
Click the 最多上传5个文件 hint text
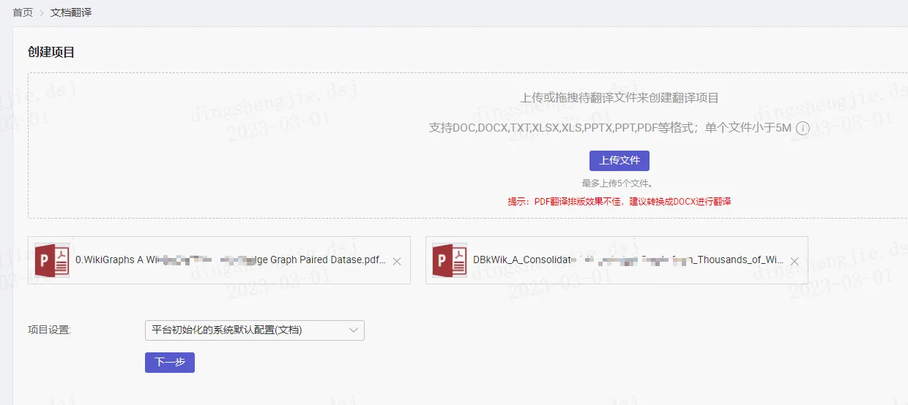pyautogui.click(x=618, y=183)
